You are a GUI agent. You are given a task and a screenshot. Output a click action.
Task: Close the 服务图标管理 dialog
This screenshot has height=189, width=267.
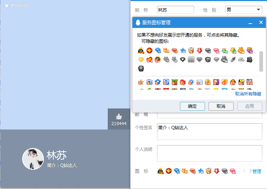[x=261, y=22]
